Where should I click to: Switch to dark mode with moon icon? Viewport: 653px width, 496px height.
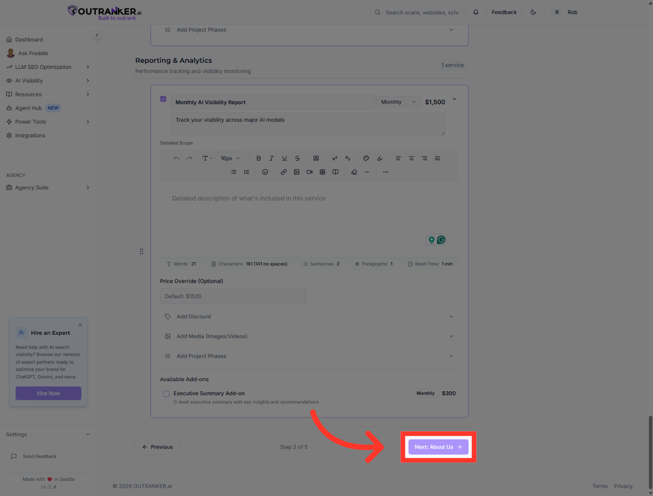point(533,12)
